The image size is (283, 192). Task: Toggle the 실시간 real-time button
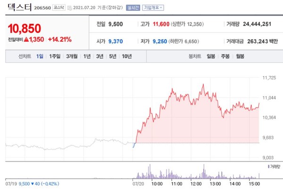click(133, 8)
